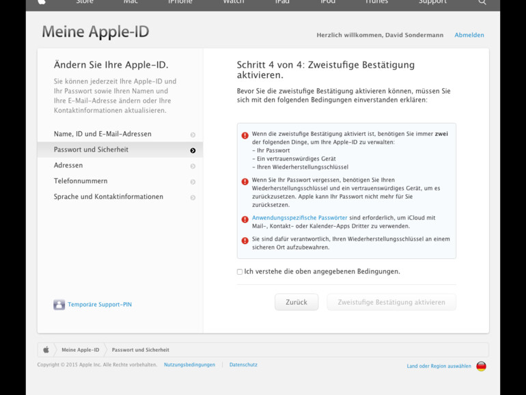
Task: Click warning icon next to 'Wenn die zweistufige Bestätigung'
Action: (x=245, y=135)
